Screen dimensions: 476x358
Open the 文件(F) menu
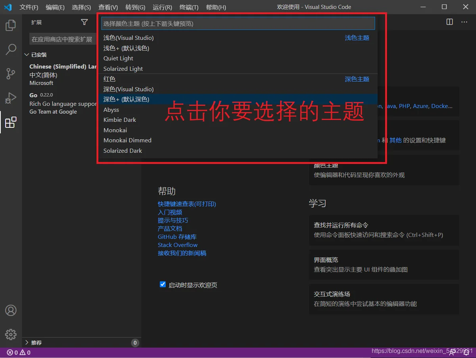[x=29, y=7]
